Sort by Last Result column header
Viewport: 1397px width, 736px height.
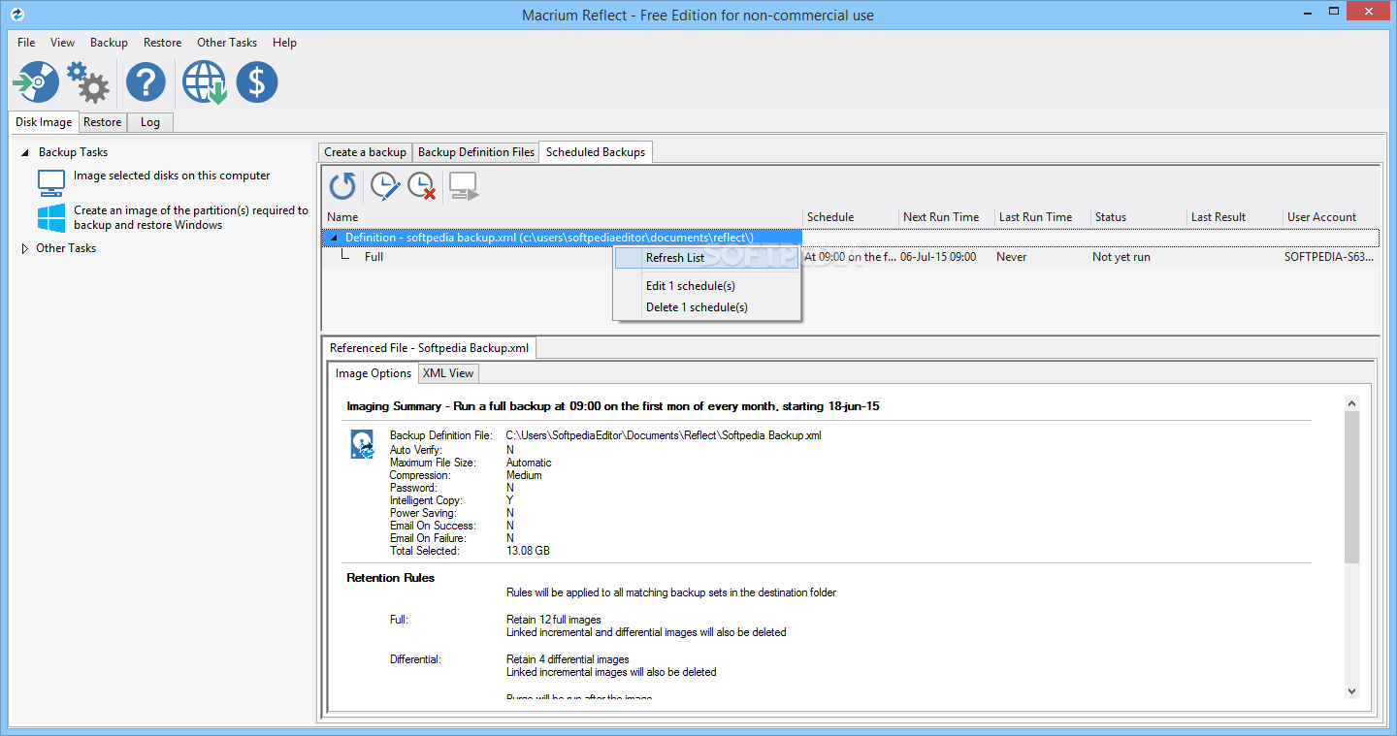point(1235,217)
